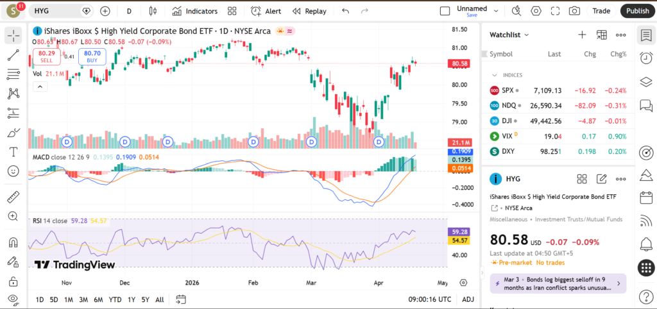Screen dimensions: 657x309
Task: Click the HYG symbol search field
Action: [55, 11]
